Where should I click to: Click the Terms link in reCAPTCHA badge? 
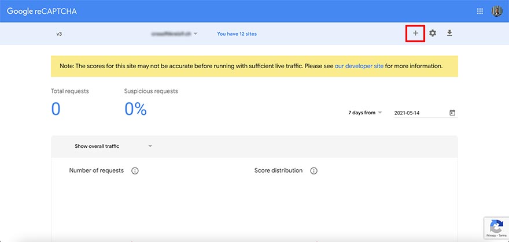tap(501, 236)
